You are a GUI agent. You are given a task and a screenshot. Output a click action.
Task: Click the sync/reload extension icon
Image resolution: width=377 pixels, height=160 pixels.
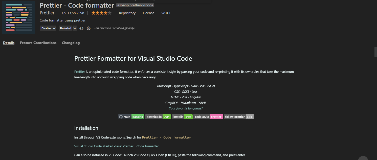(x=81, y=28)
